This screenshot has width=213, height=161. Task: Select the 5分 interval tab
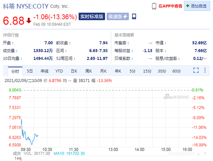(132, 71)
